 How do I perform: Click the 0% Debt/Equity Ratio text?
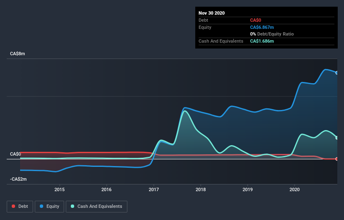tap(272, 34)
